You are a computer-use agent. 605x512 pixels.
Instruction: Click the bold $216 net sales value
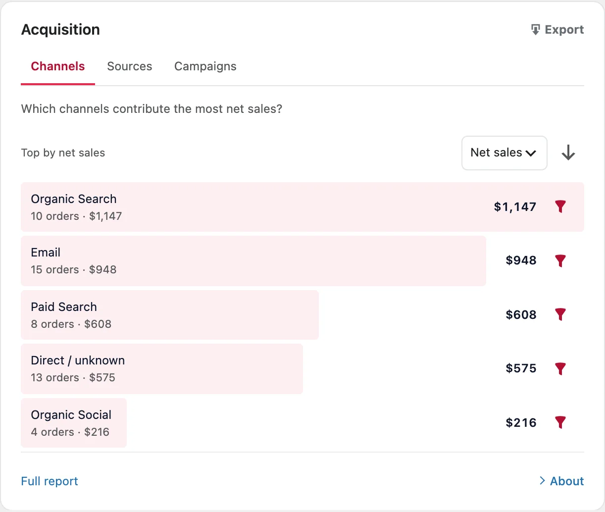coord(521,422)
